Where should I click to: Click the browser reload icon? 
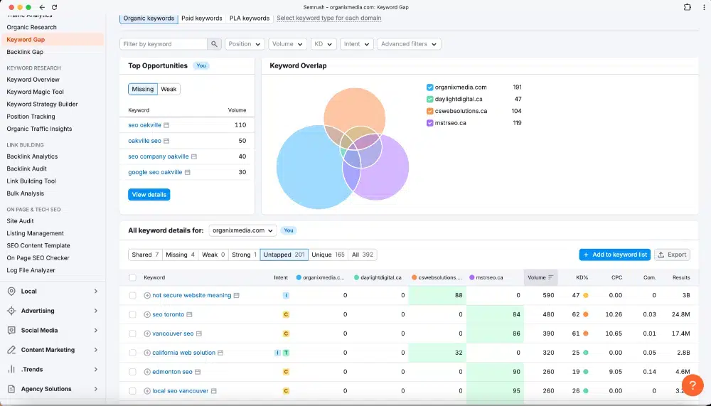point(55,7)
